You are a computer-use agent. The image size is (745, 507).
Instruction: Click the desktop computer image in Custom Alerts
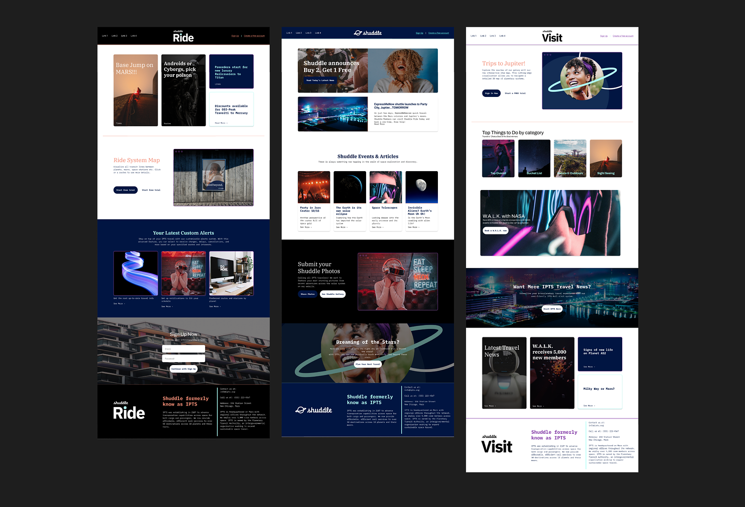point(231,273)
